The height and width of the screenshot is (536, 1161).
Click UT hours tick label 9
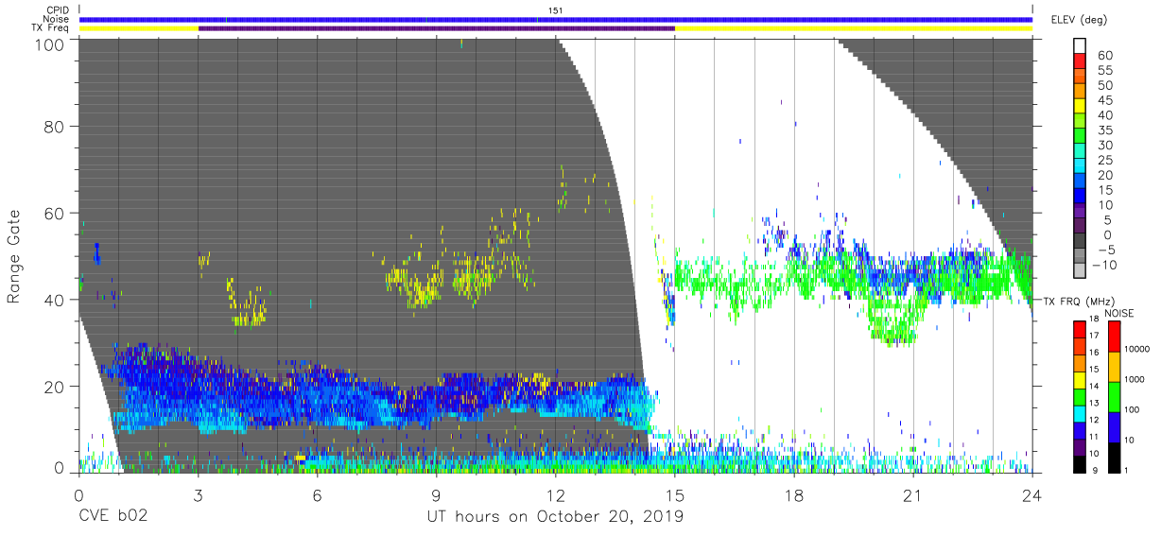437,495
